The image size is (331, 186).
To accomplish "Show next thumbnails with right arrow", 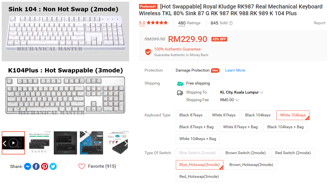I will (126, 143).
